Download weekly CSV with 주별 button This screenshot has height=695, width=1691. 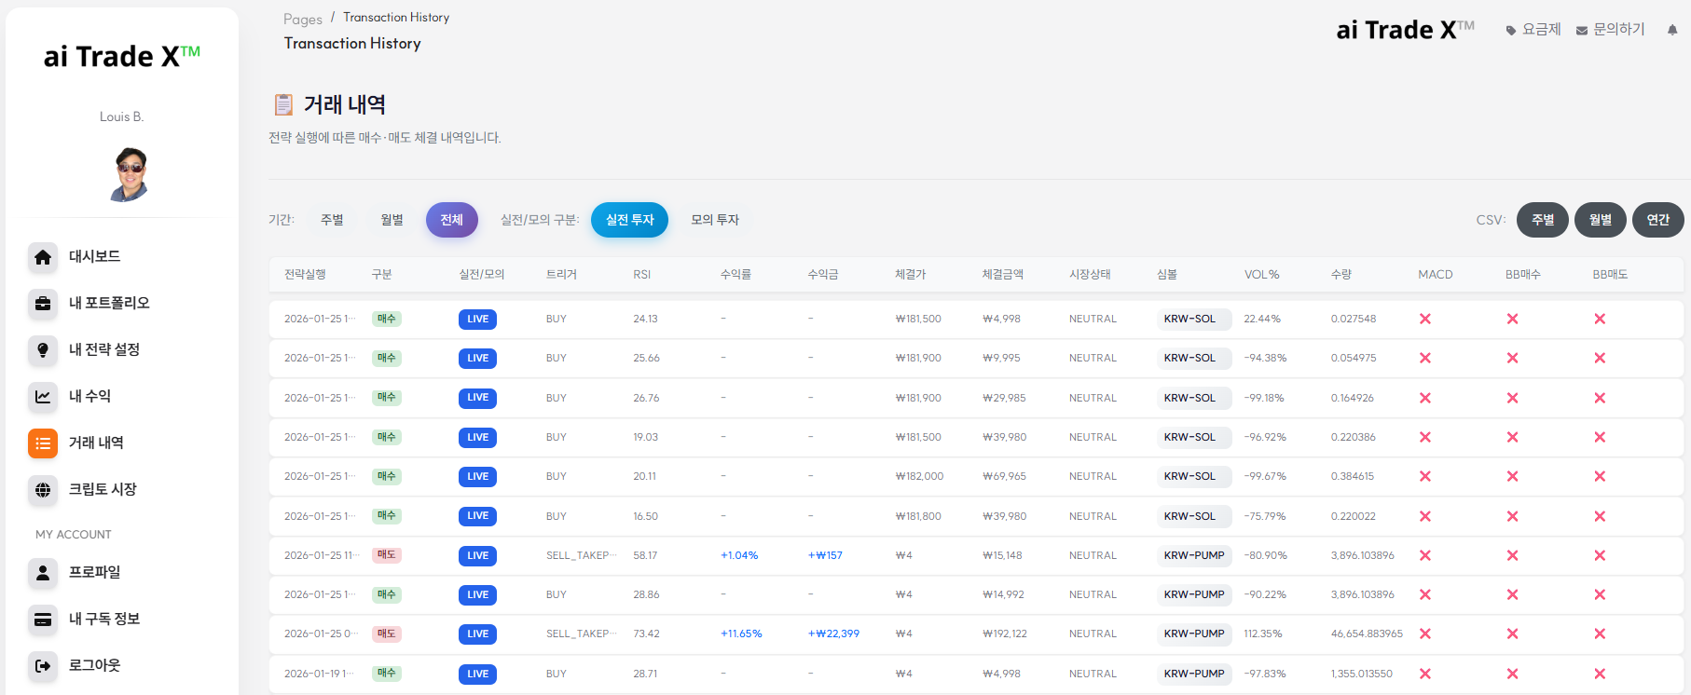point(1543,220)
